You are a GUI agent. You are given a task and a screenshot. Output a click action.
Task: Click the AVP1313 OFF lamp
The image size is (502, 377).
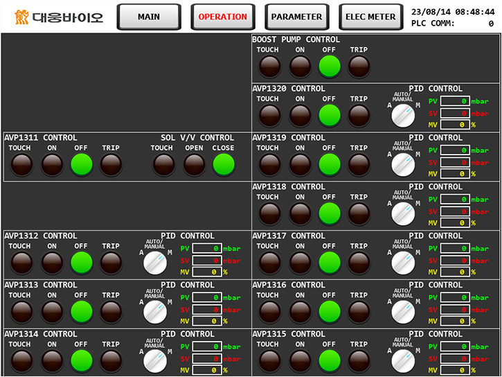point(82,312)
